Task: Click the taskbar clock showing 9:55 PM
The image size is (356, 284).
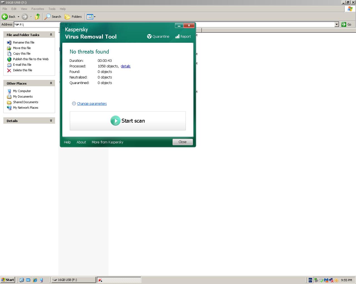Action: [x=347, y=280]
